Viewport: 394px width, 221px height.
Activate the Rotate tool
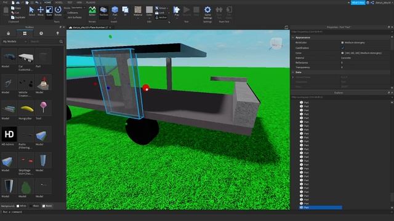58,11
